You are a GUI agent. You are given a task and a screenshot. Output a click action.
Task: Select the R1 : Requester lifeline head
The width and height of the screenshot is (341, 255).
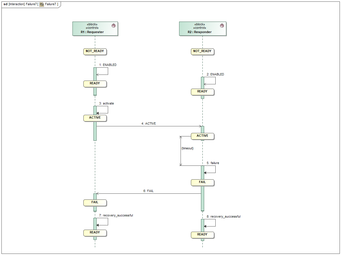tap(95, 28)
